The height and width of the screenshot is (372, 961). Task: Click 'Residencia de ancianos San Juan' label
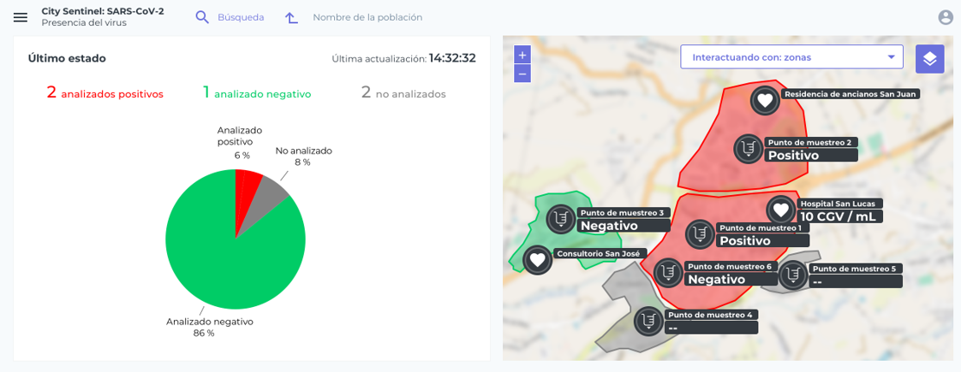click(851, 94)
